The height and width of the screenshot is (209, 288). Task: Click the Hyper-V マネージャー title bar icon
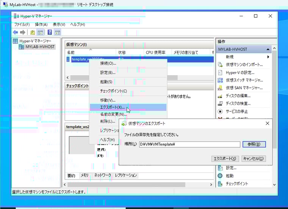(16, 16)
